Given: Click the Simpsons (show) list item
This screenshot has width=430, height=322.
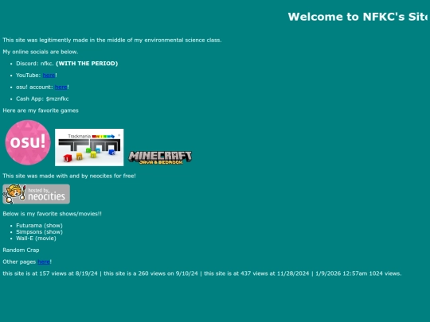Looking at the screenshot, I should pos(39,232).
